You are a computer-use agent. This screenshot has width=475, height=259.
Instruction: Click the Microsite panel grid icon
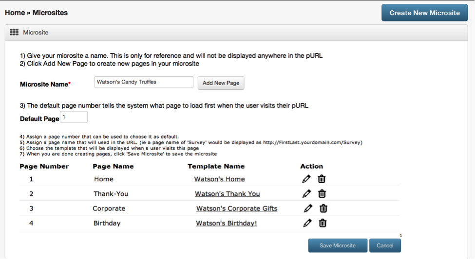[x=14, y=33]
